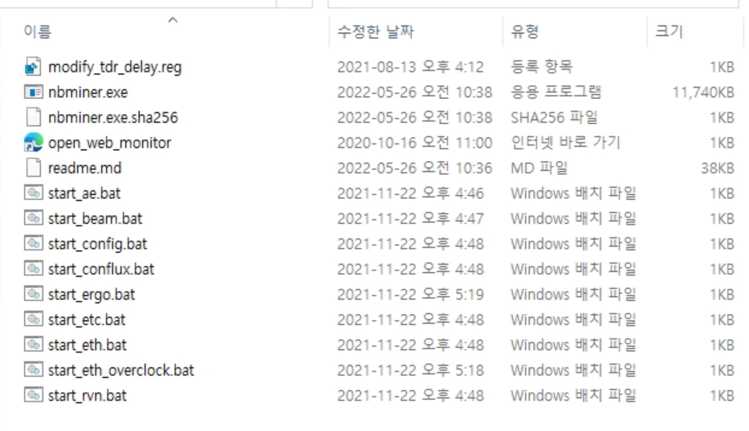
Task: Select the file name start_config.bat
Action: click(97, 244)
